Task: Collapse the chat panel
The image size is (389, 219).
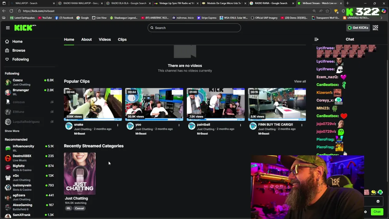Action: [316, 39]
